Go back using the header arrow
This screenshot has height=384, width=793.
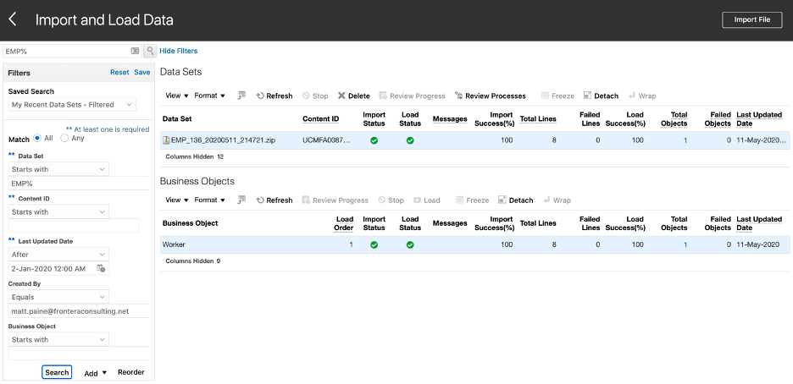(x=13, y=19)
